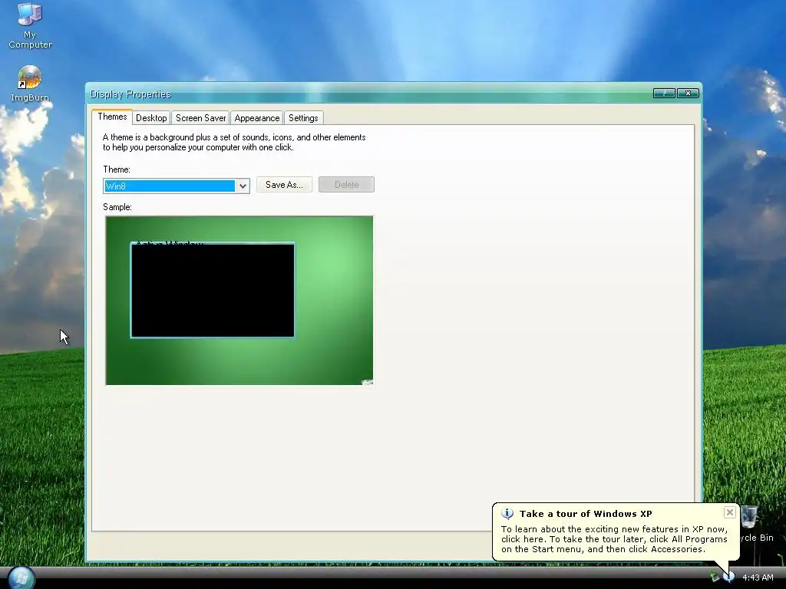Click the balloon tip info icon
The image size is (786, 589).
point(507,513)
